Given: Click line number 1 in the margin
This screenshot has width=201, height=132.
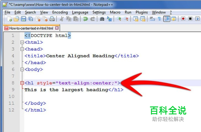Looking at the screenshot, I should click(x=13, y=36).
